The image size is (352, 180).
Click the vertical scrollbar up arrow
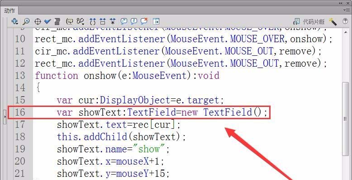(x=345, y=33)
